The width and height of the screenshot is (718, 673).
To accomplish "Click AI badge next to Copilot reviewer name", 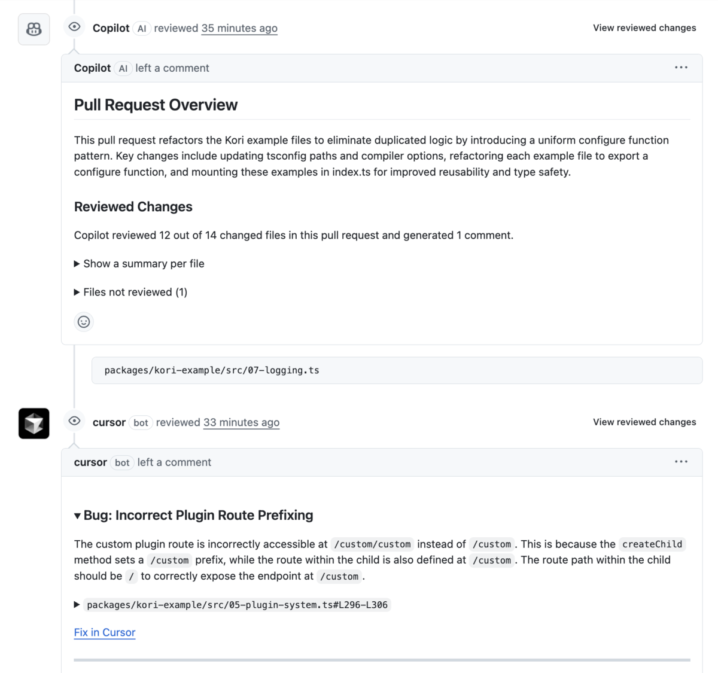I will tap(142, 28).
